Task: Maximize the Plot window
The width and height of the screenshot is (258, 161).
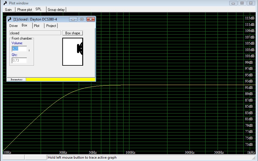Action: click(x=242, y=3)
